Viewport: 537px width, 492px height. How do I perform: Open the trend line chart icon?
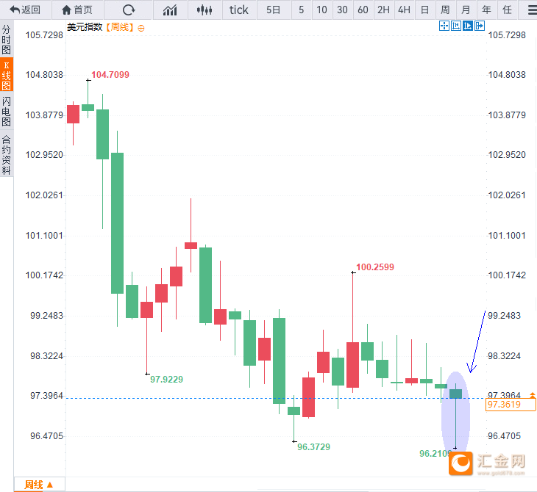point(170,10)
